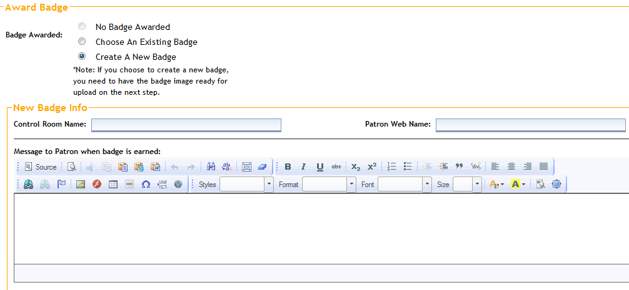Click the IFrame globe icon
The image size is (629, 290).
pyautogui.click(x=178, y=185)
